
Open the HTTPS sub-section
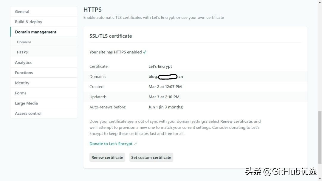(22, 52)
